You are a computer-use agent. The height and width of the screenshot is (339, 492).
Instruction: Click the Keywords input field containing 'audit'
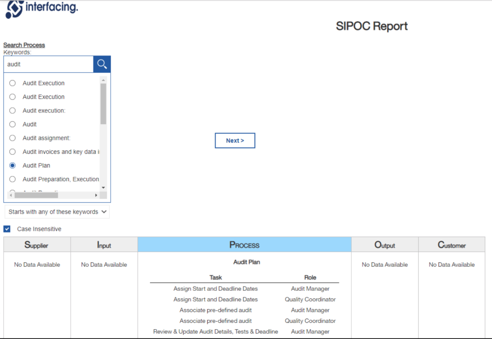click(x=49, y=64)
